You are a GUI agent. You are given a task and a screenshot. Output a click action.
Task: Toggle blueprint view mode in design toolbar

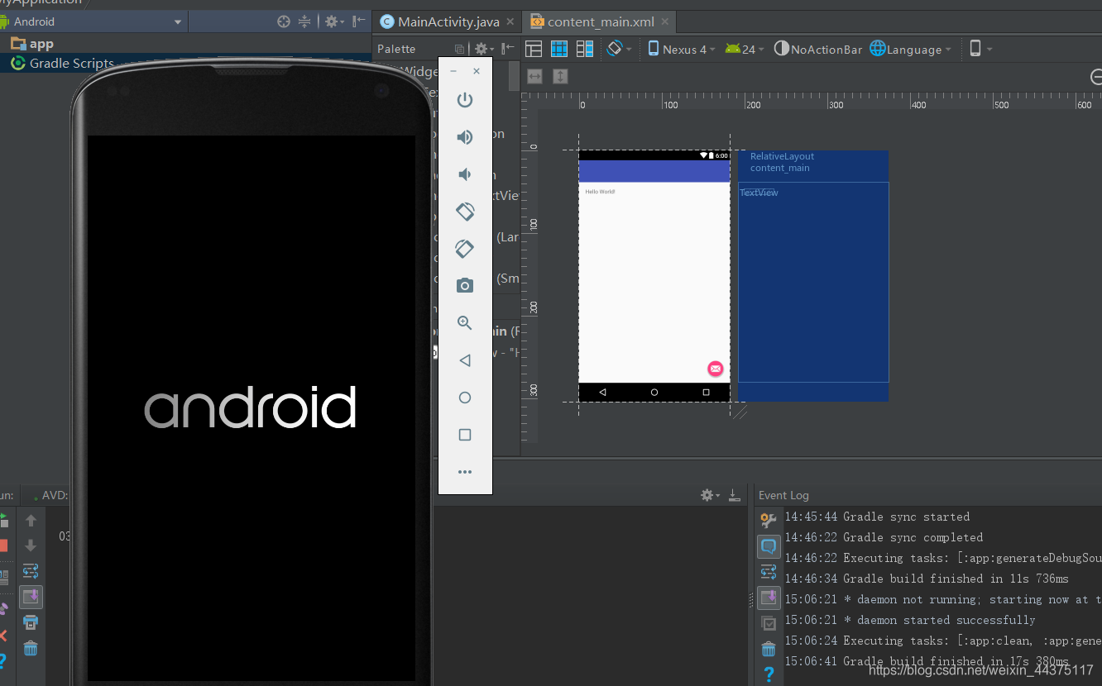click(559, 49)
